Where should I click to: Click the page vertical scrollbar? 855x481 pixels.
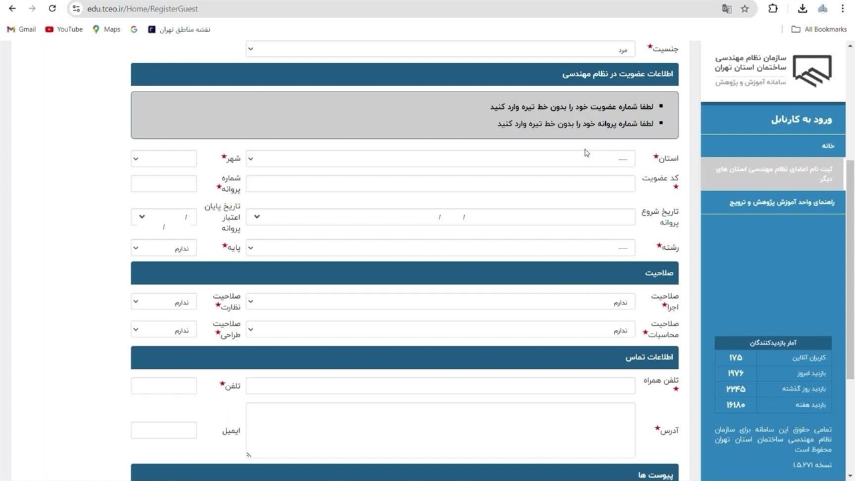point(850,267)
